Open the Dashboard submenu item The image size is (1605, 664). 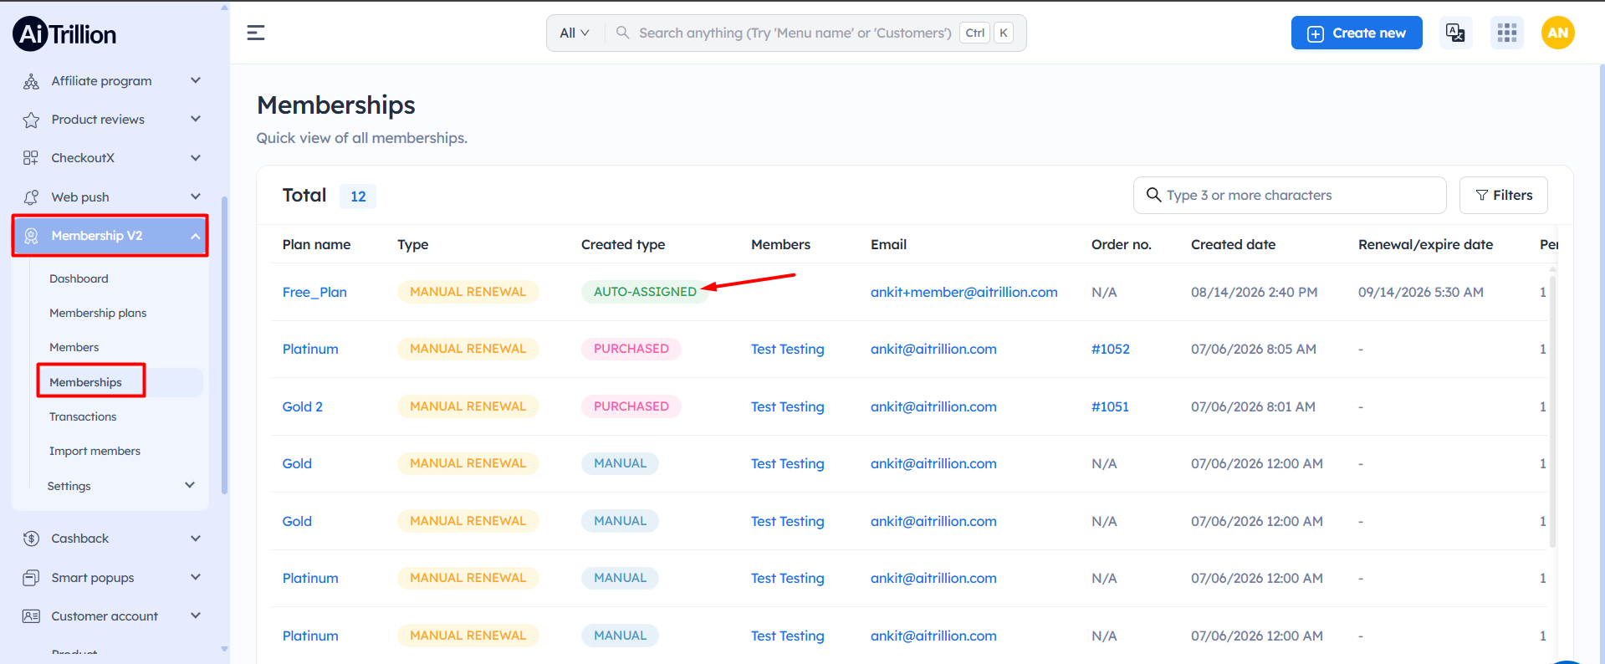79,278
